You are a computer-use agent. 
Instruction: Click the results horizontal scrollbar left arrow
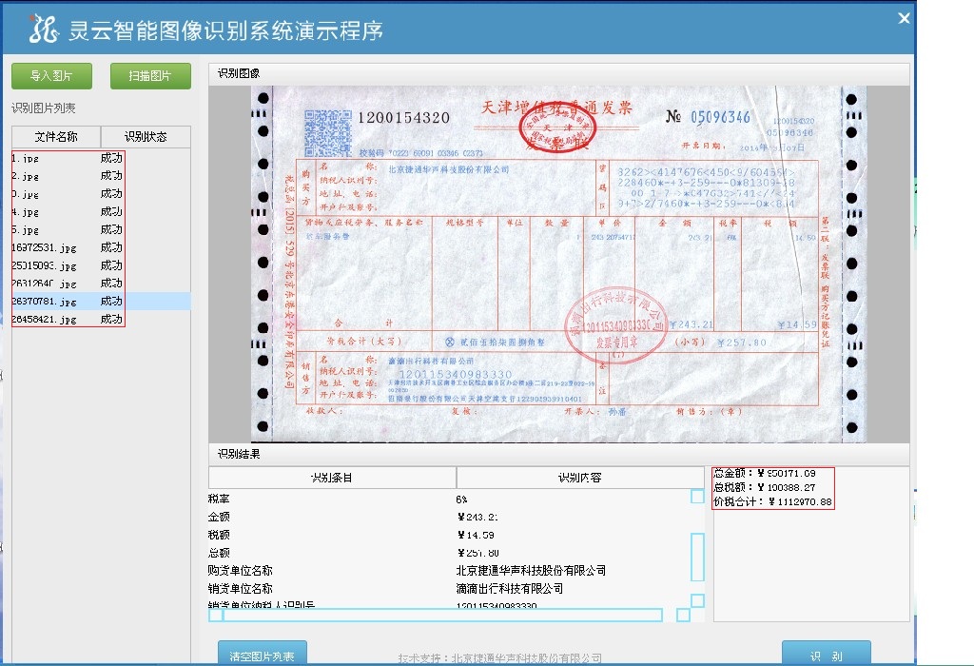click(216, 616)
